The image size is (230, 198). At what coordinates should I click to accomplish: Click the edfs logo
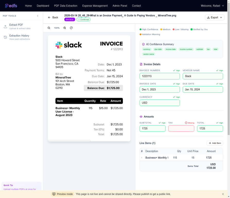pos(11,6)
